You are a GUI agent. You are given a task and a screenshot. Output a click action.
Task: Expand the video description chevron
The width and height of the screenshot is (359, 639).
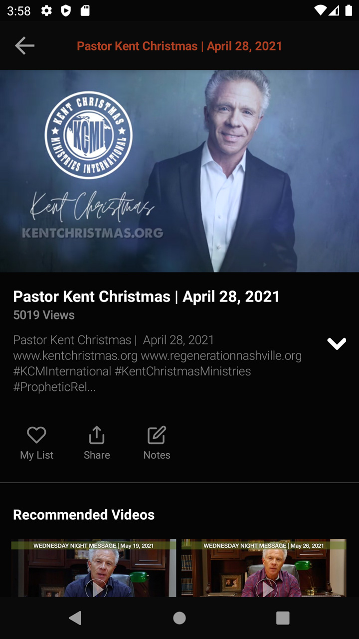coord(337,343)
